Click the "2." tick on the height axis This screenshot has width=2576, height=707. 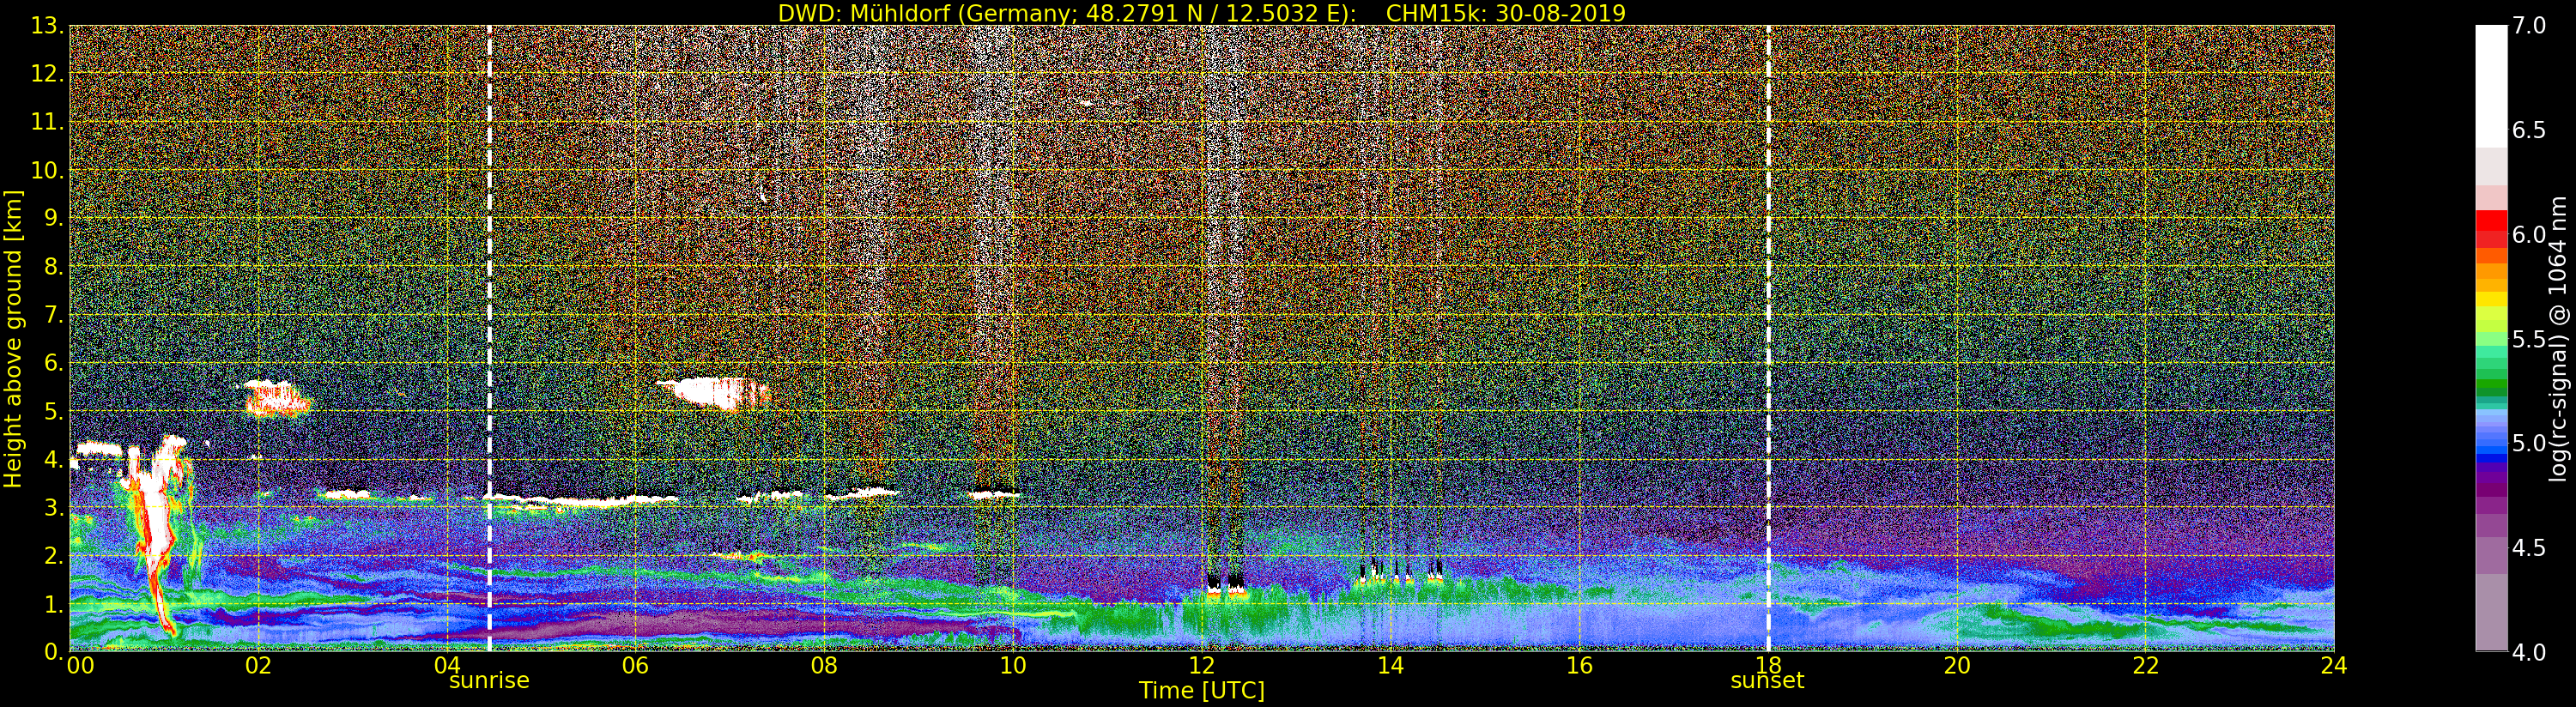[54, 555]
